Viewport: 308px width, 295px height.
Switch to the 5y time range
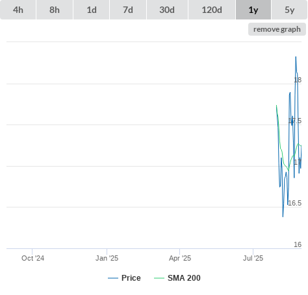(x=289, y=10)
